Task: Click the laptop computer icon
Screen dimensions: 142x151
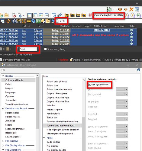Action: coord(53,21)
